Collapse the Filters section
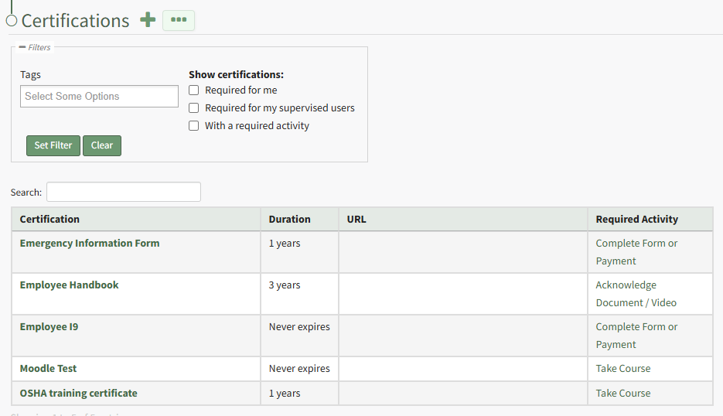723x416 pixels. [x=22, y=47]
